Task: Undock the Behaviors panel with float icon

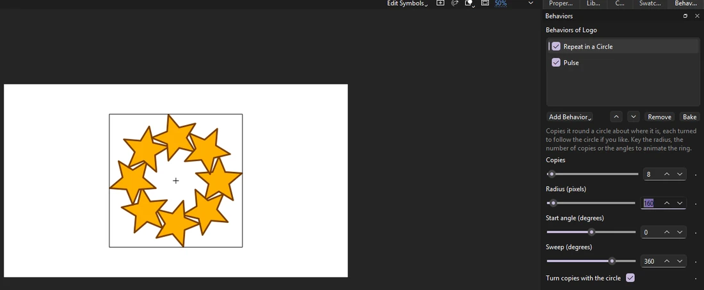Action: point(685,16)
